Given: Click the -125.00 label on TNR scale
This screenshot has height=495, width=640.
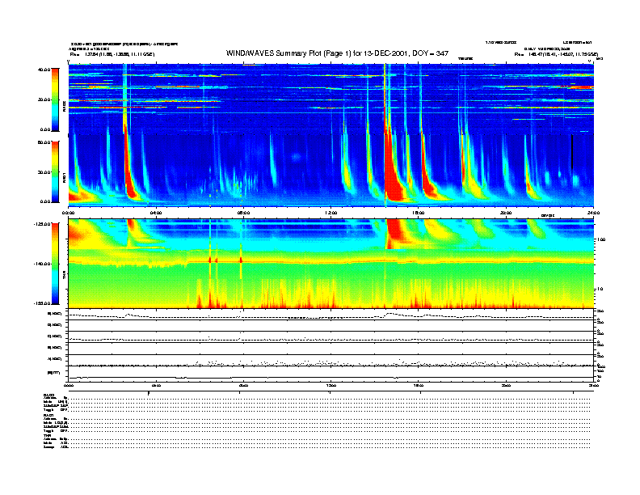Looking at the screenshot, I should tap(41, 223).
